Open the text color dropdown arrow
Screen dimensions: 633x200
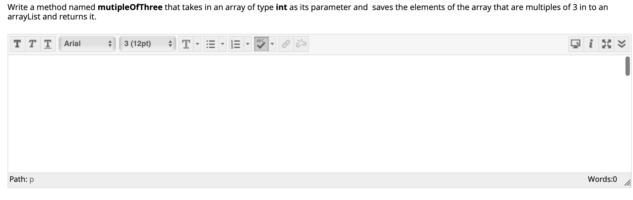197,45
